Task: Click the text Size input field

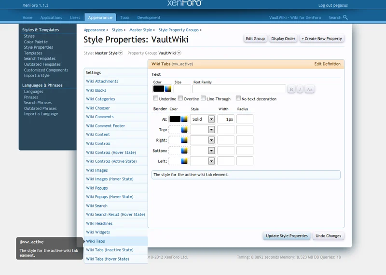Action: click(x=182, y=89)
